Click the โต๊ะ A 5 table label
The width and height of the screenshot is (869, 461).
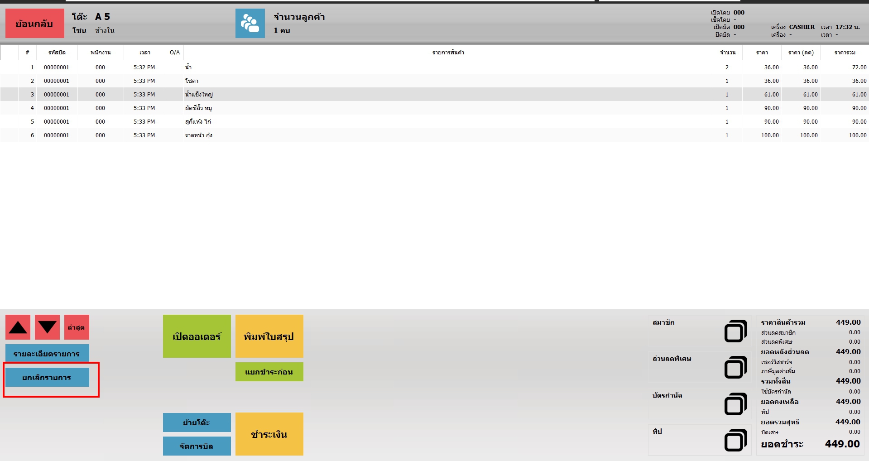pos(91,17)
